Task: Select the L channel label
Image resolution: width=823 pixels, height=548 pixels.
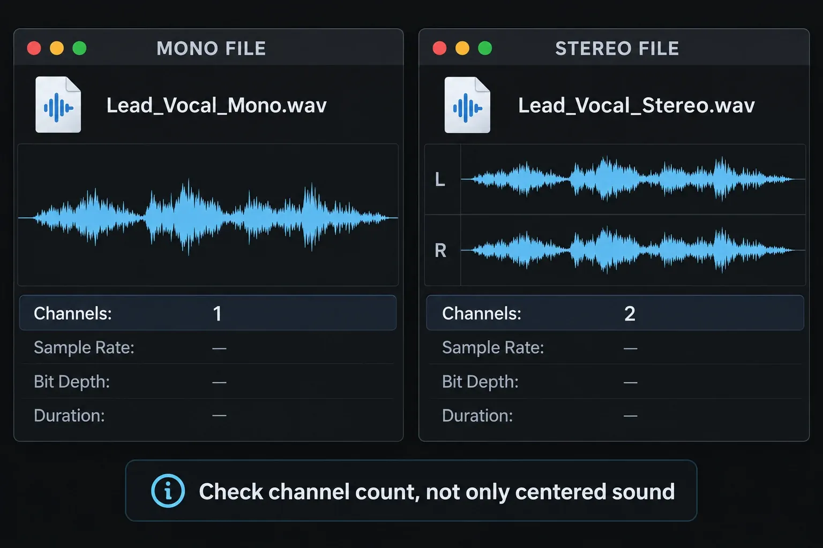Action: point(440,179)
